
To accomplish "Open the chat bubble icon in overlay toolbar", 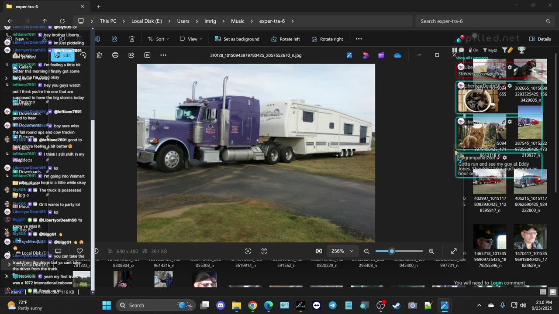I will coord(461,50).
